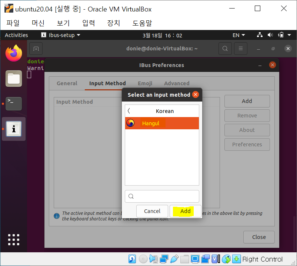This screenshot has width=297, height=266.
Task: Click the keyboard capture green arrow icon
Action: coord(236,259)
